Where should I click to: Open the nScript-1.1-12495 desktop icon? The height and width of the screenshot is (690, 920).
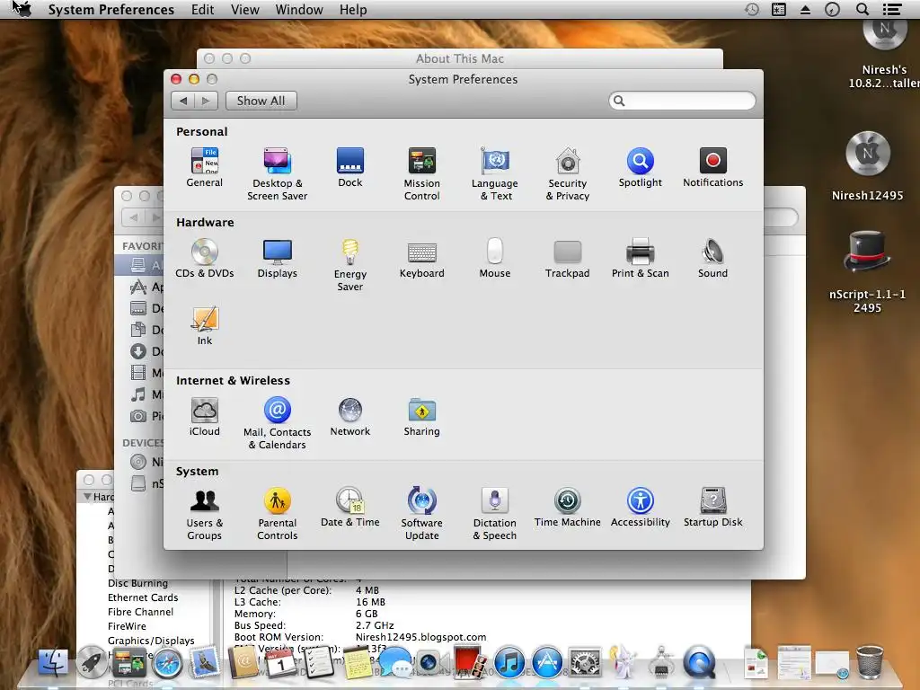coord(867,271)
